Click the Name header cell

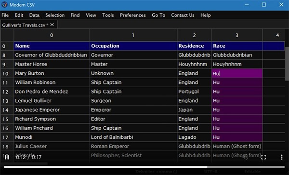pos(52,46)
